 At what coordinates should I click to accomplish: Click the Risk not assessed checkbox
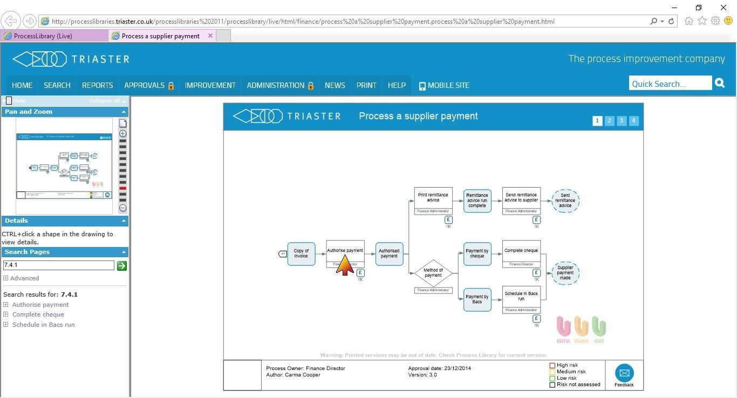click(552, 385)
